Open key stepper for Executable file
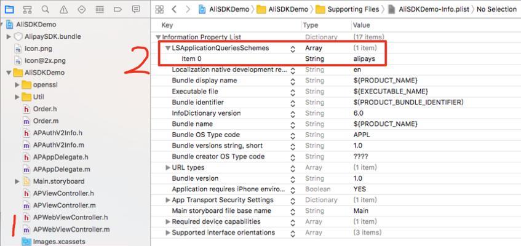The image size is (521, 246). click(x=293, y=92)
